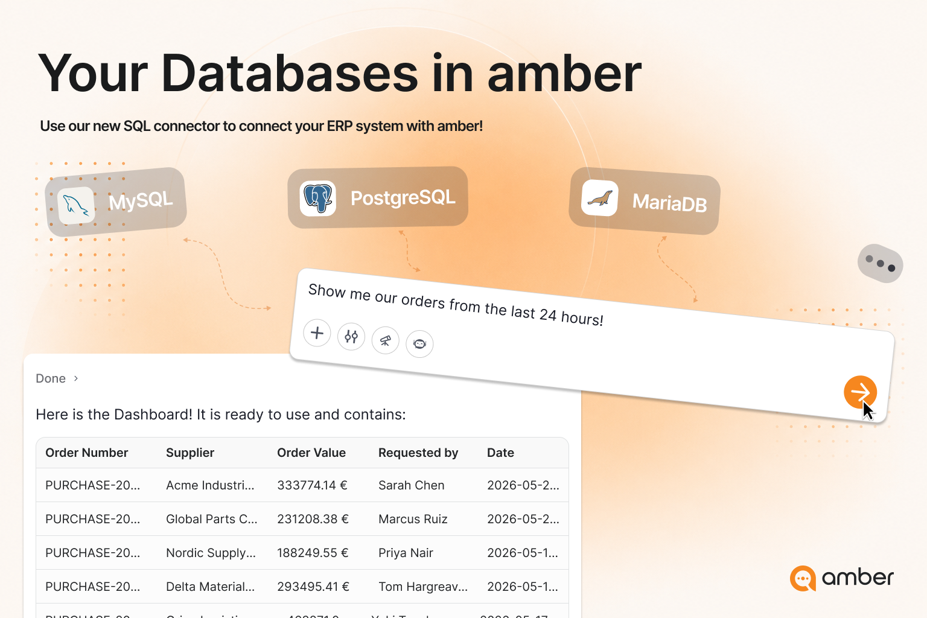This screenshot has height=618, width=927.
Task: Click the 188249.55 € order value
Action: pos(313,553)
